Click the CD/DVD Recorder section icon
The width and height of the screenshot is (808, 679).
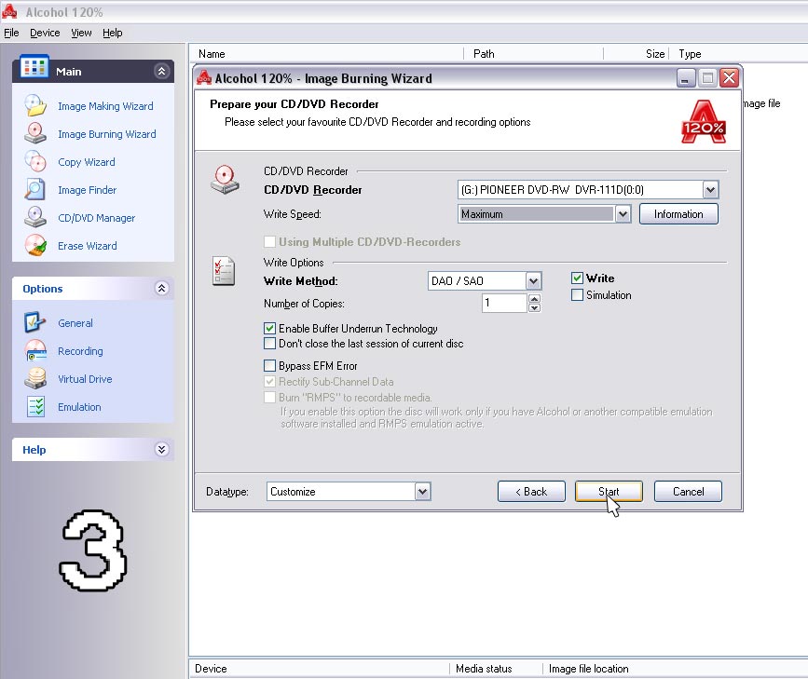(225, 180)
